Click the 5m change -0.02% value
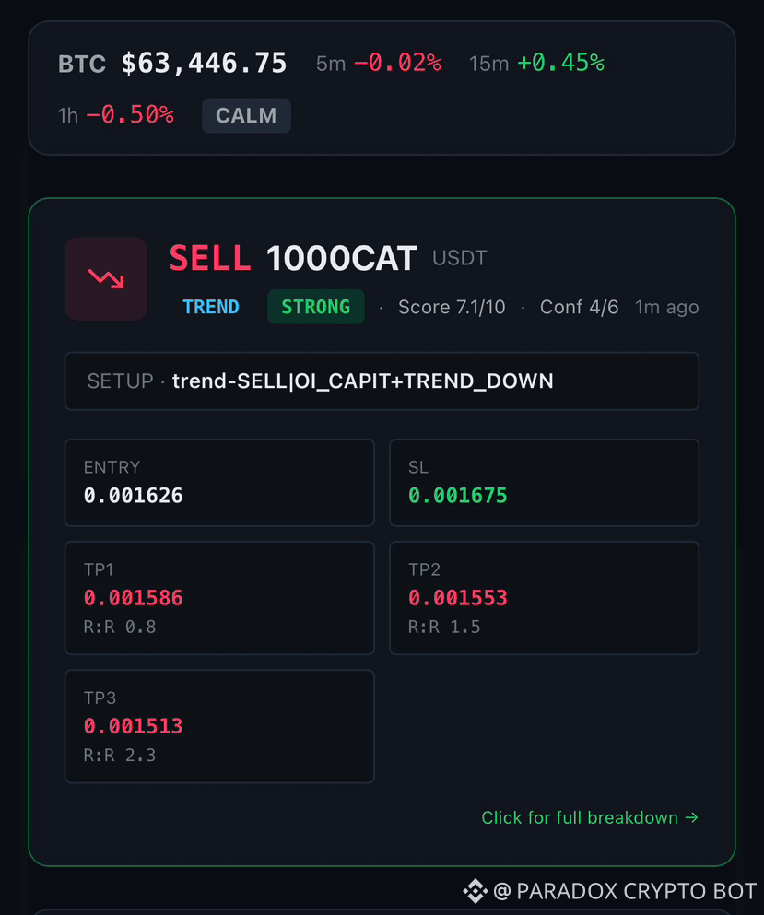The image size is (764, 915). point(397,63)
